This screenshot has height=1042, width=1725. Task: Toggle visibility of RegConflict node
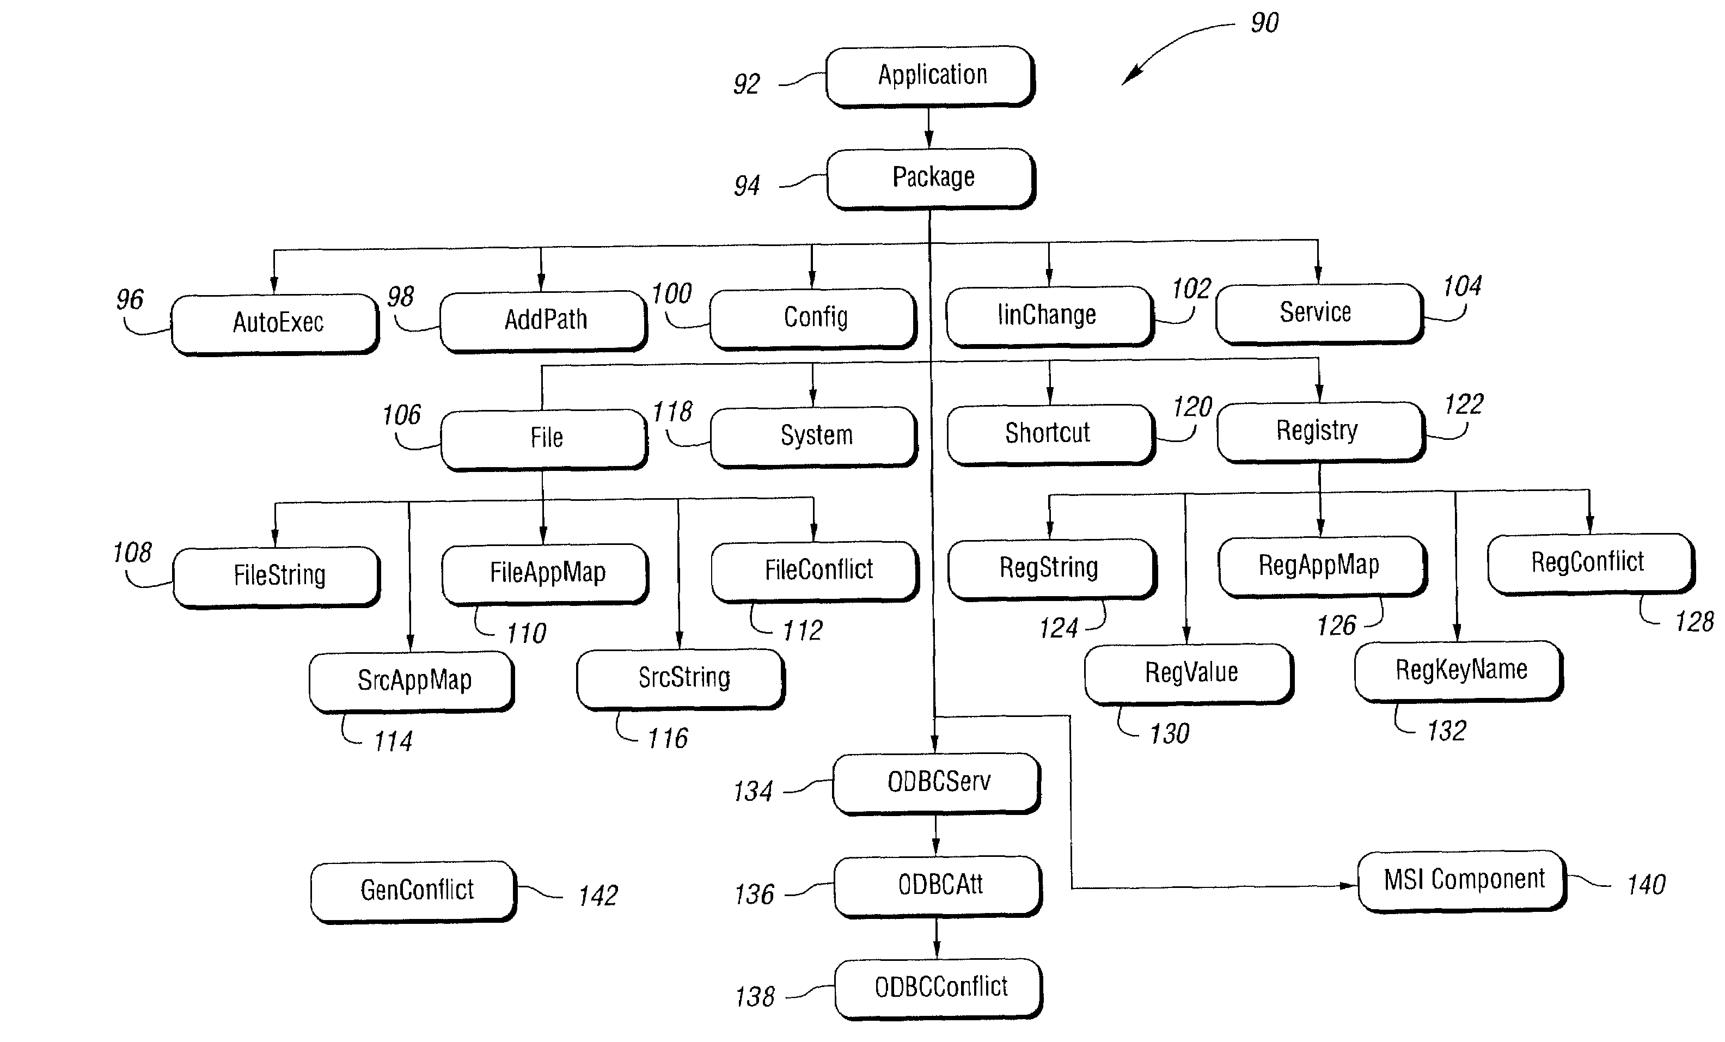(x=1591, y=554)
